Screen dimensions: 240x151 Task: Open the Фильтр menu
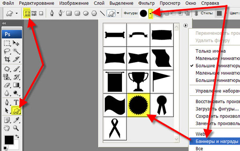coord(146,3)
